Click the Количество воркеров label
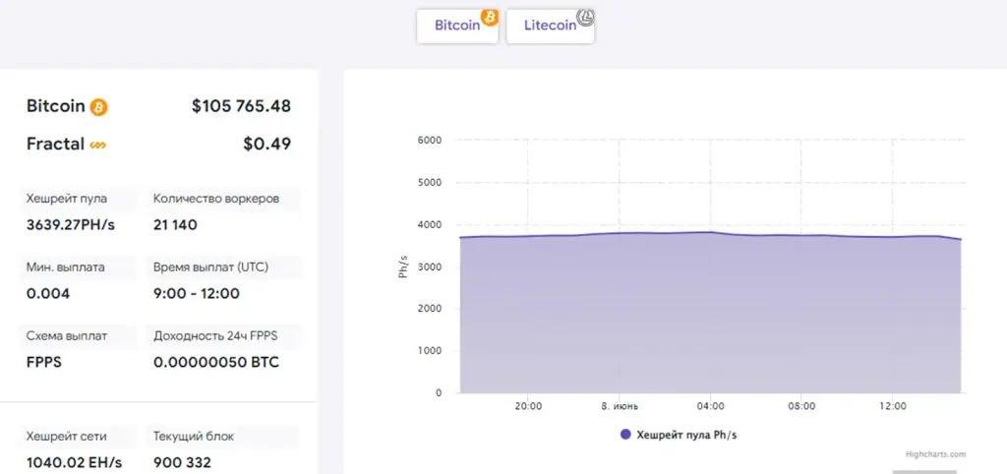This screenshot has width=1007, height=474. [x=216, y=199]
